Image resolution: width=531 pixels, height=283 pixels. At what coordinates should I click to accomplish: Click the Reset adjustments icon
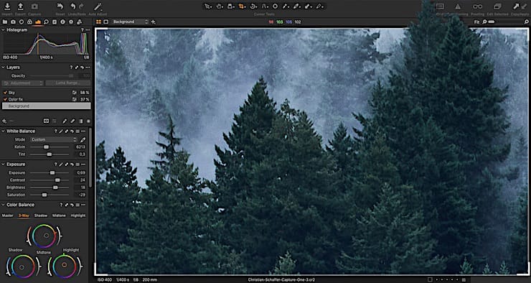tap(60, 6)
